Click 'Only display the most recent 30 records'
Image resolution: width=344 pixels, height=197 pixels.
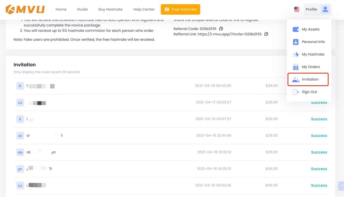click(x=47, y=72)
